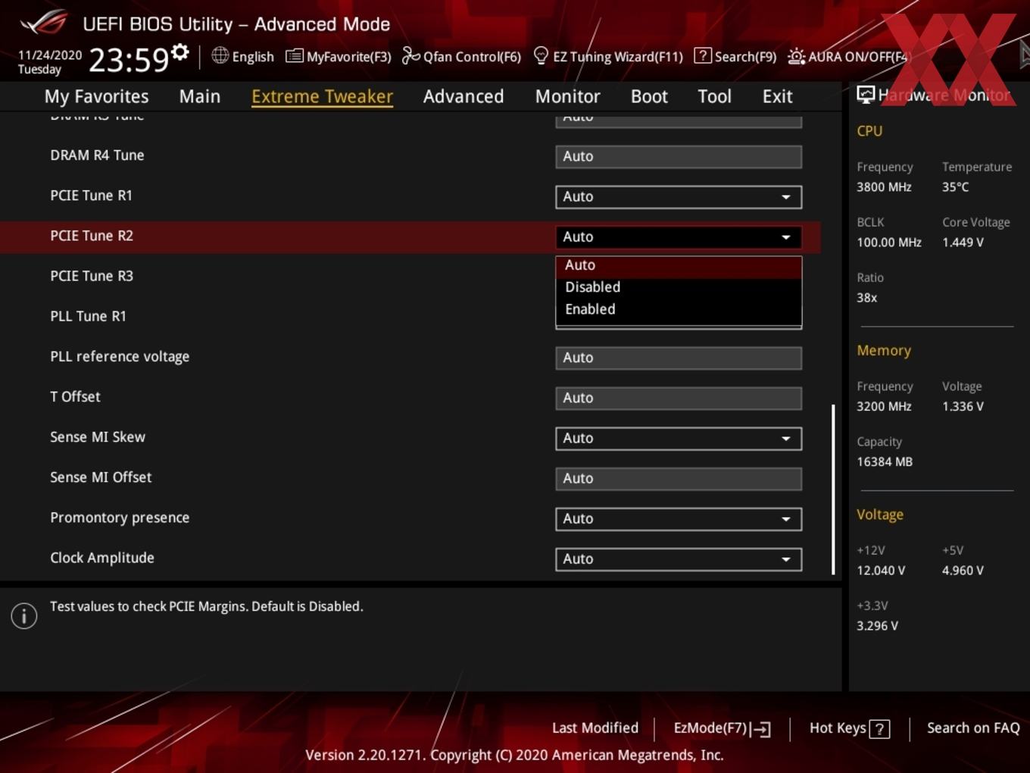Open BIOS time settings gear icon
This screenshot has width=1030, height=773.
click(180, 52)
